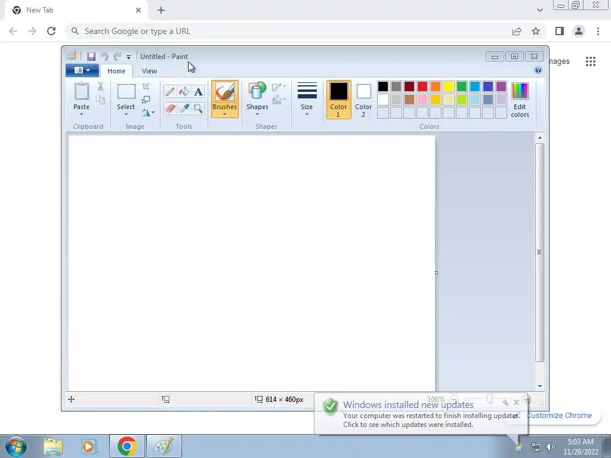Click Customize Chrome link
This screenshot has height=458, width=611.
tap(558, 416)
